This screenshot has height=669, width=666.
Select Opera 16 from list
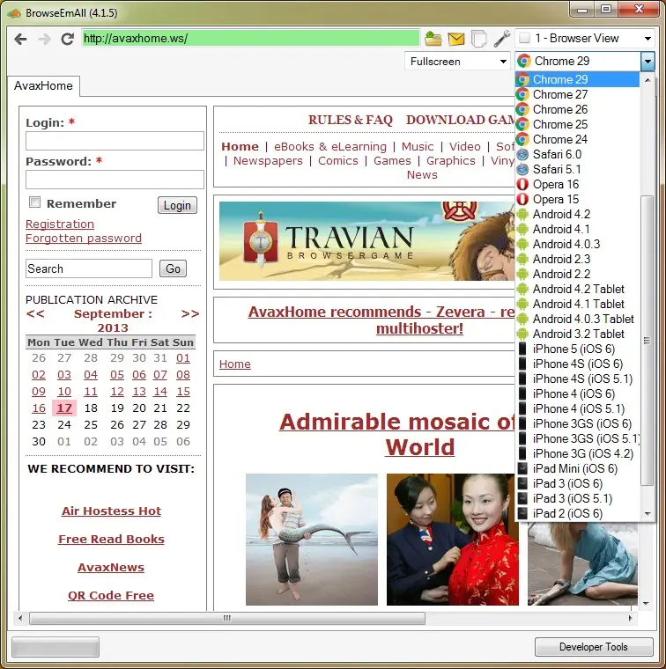coord(577,184)
